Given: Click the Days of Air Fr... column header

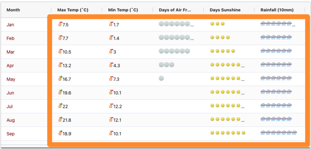Looking at the screenshot, I should (x=175, y=10).
